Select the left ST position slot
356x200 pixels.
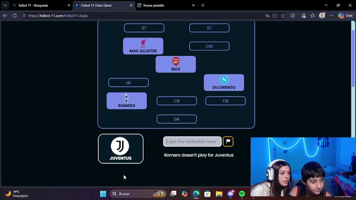tap(144, 28)
